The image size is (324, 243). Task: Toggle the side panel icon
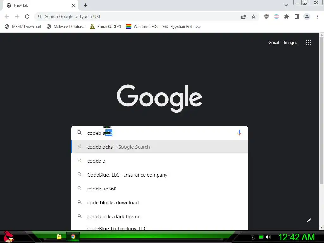297,16
